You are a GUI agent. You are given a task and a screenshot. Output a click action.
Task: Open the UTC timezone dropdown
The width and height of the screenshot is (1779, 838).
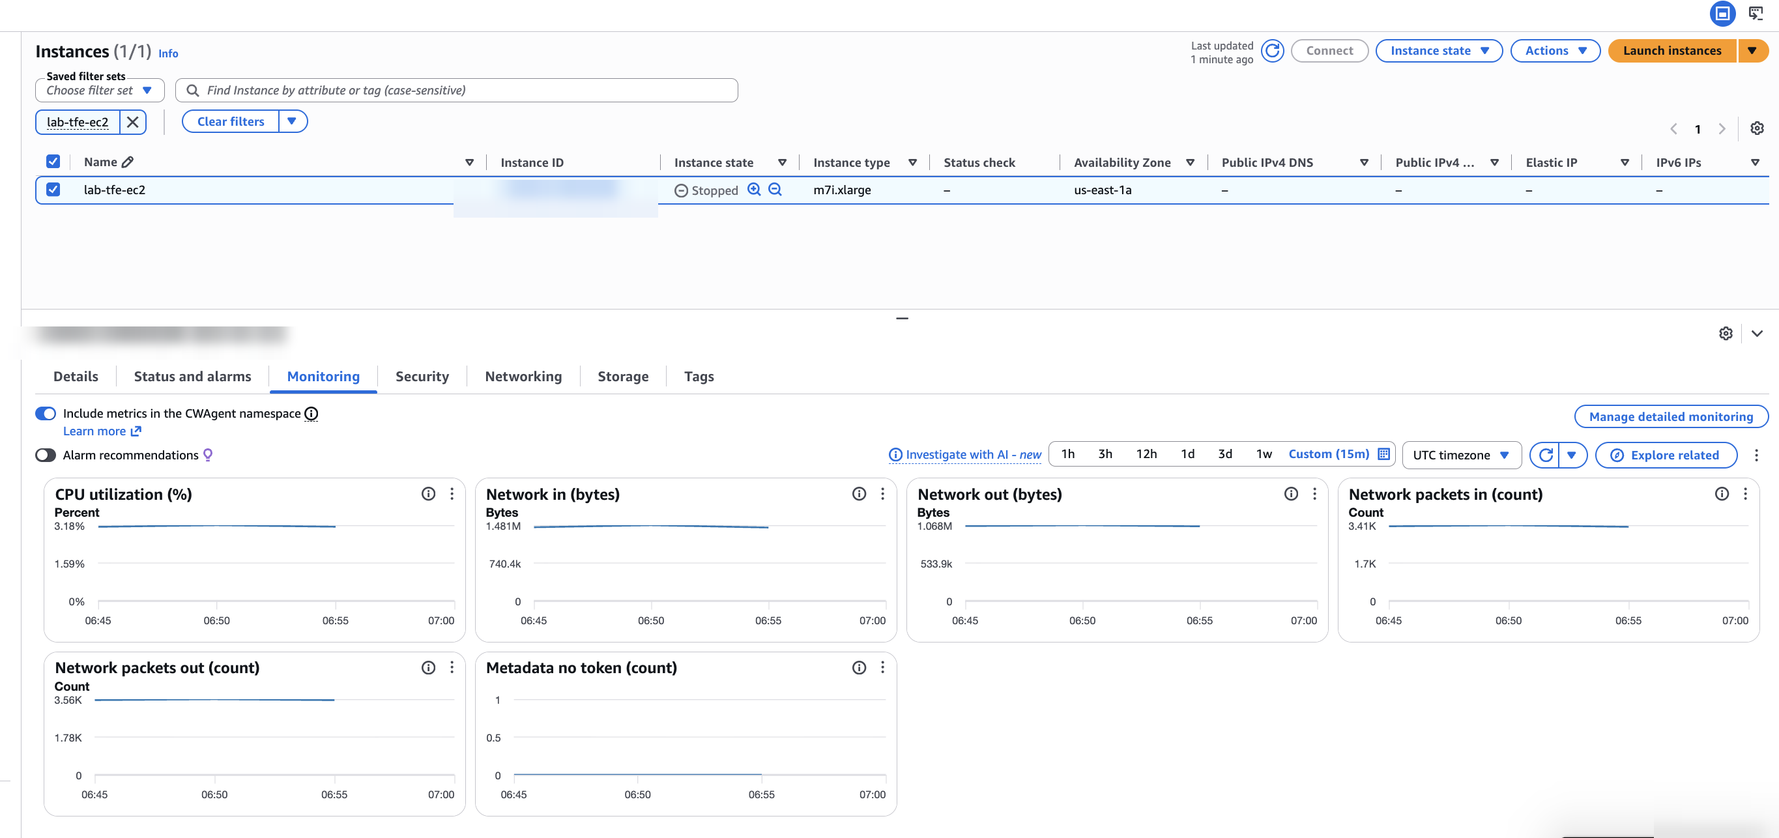[1461, 455]
